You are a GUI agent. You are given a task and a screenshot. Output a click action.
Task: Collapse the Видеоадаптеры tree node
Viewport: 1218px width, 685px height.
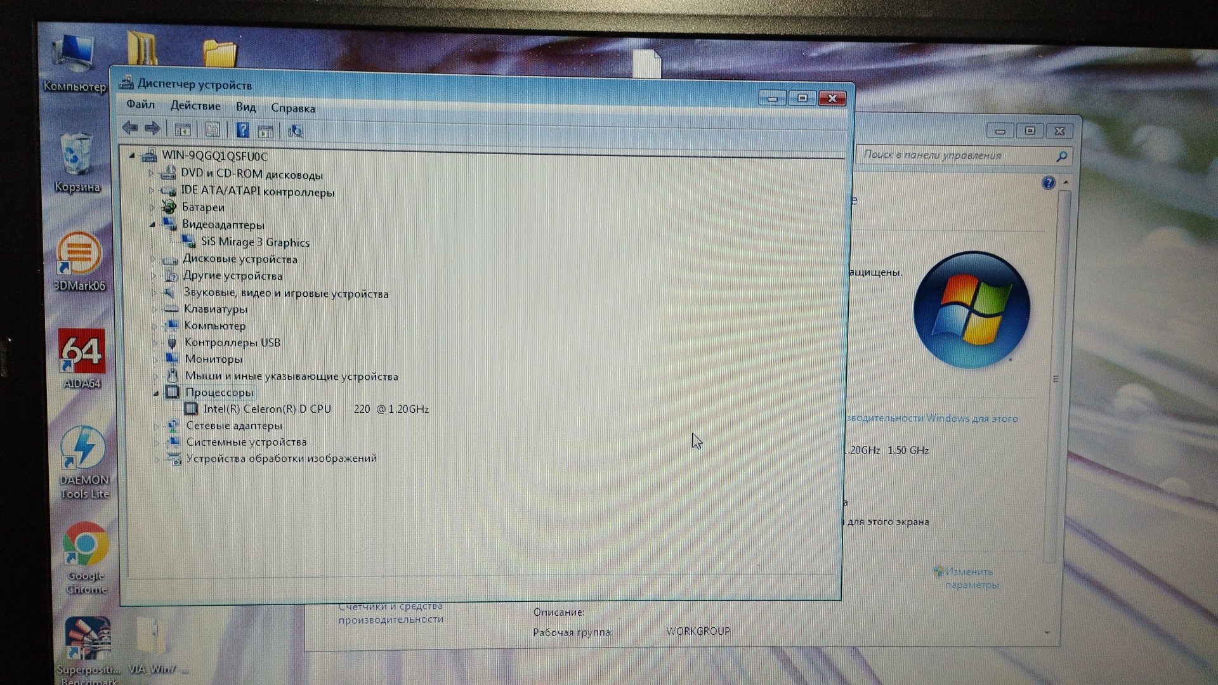pyautogui.click(x=152, y=225)
